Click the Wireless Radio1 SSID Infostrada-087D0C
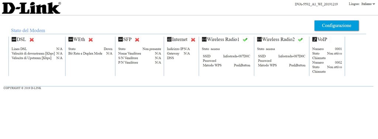 pos(237,56)
